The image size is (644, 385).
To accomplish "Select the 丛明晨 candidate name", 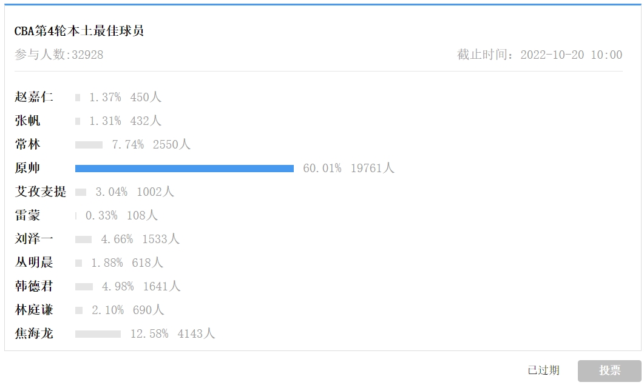I will [33, 263].
